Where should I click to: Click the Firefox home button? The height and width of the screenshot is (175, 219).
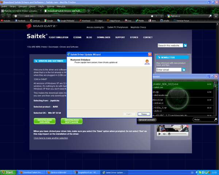(x=216, y=16)
